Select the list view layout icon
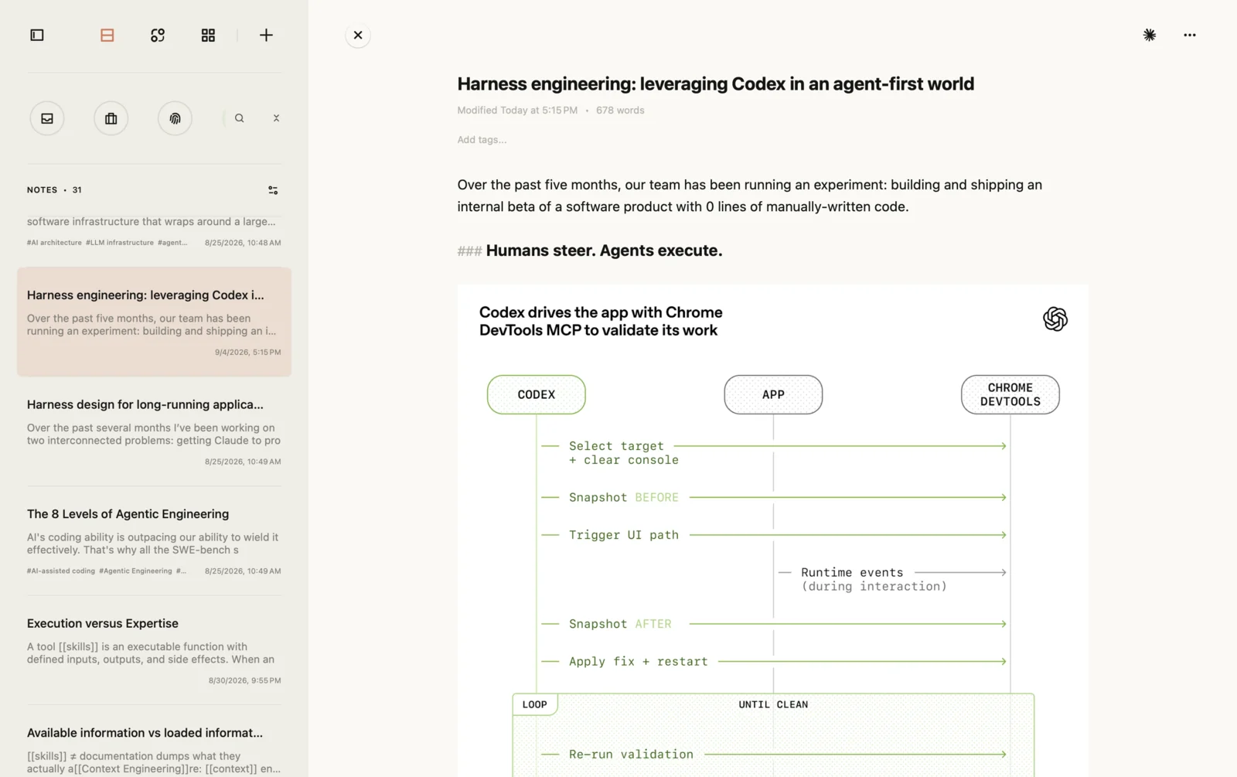This screenshot has width=1237, height=777. click(x=107, y=35)
